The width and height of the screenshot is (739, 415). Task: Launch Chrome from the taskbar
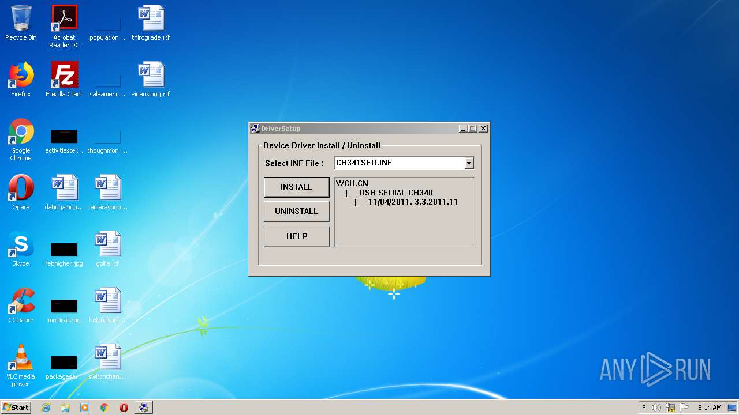click(104, 408)
